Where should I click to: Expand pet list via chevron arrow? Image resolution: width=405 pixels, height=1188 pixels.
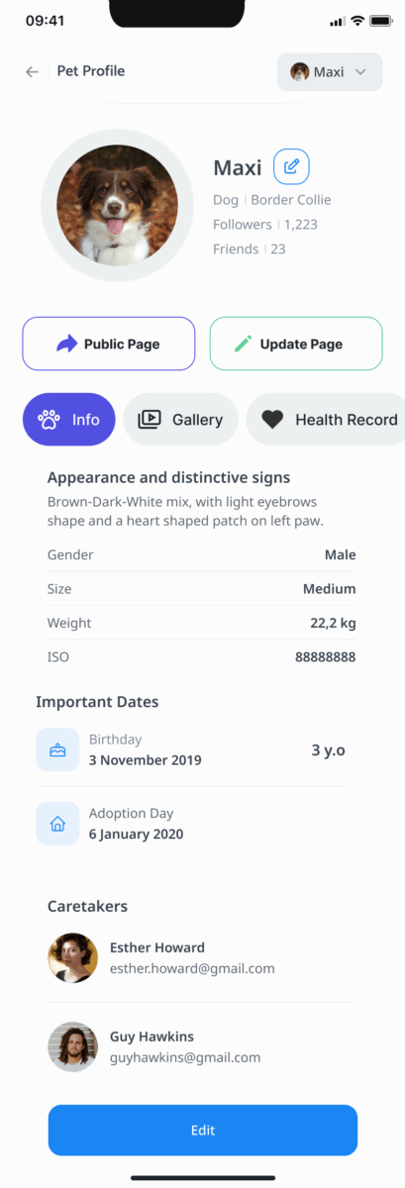(x=360, y=72)
